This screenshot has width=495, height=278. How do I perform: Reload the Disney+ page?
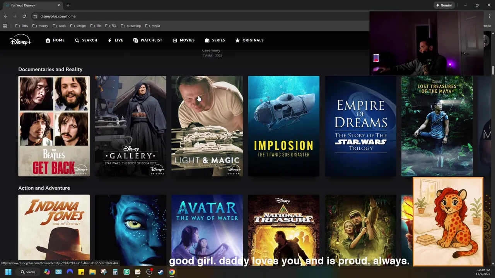pyautogui.click(x=24, y=16)
